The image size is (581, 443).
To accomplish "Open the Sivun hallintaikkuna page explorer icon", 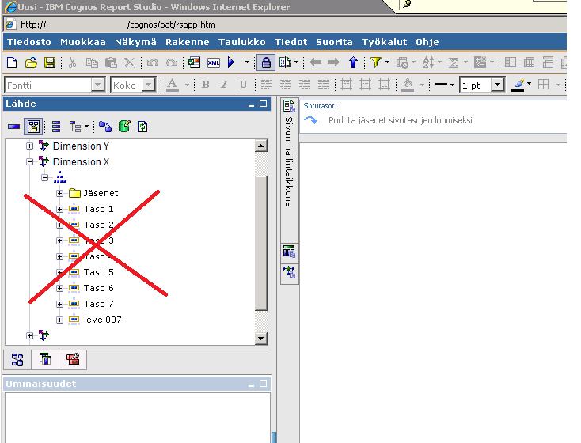I will 289,107.
